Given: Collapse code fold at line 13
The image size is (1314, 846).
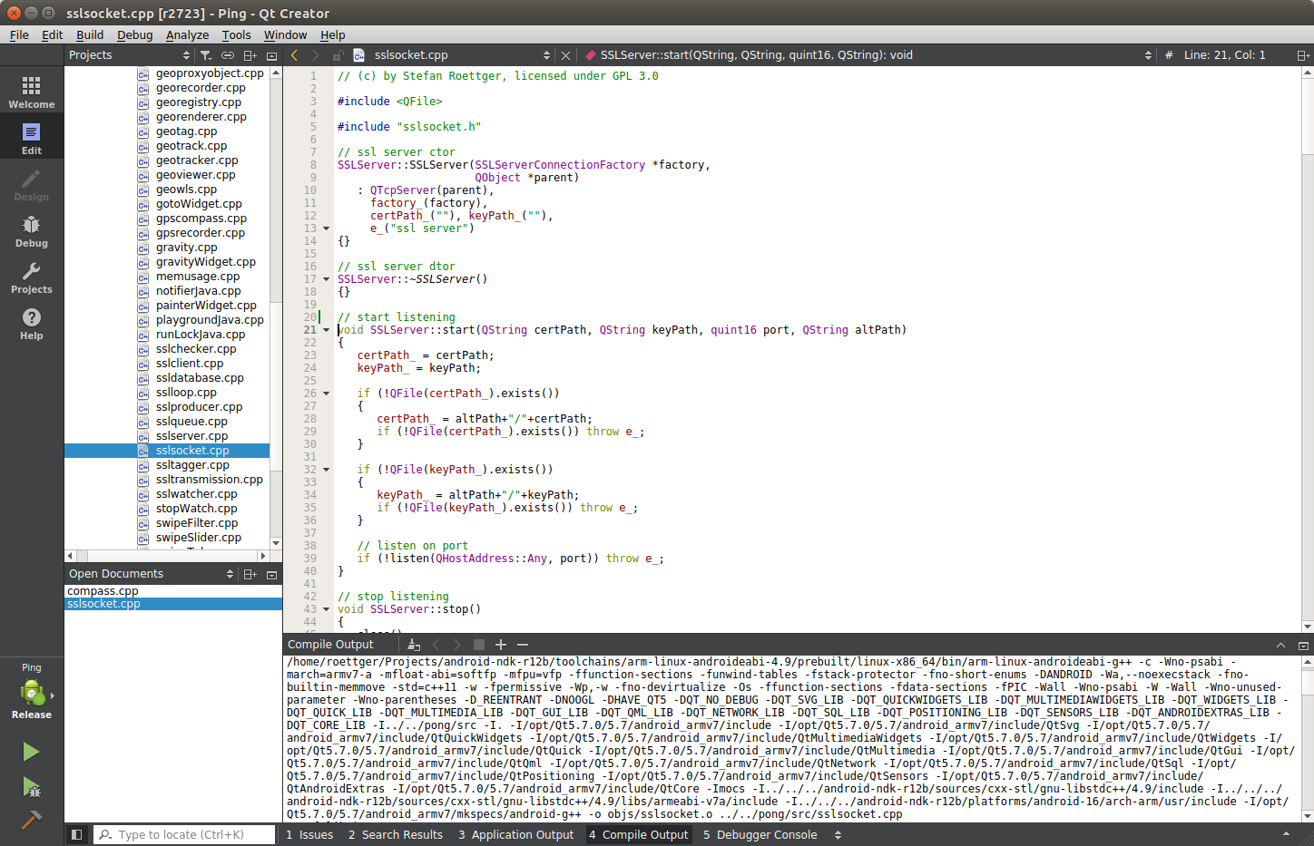Looking at the screenshot, I should (x=326, y=229).
